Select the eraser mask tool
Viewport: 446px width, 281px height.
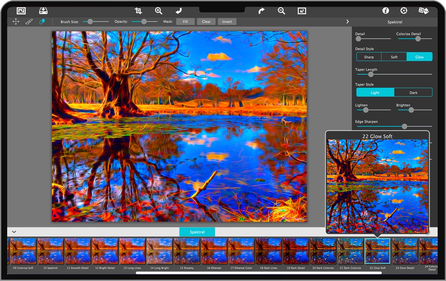42,22
